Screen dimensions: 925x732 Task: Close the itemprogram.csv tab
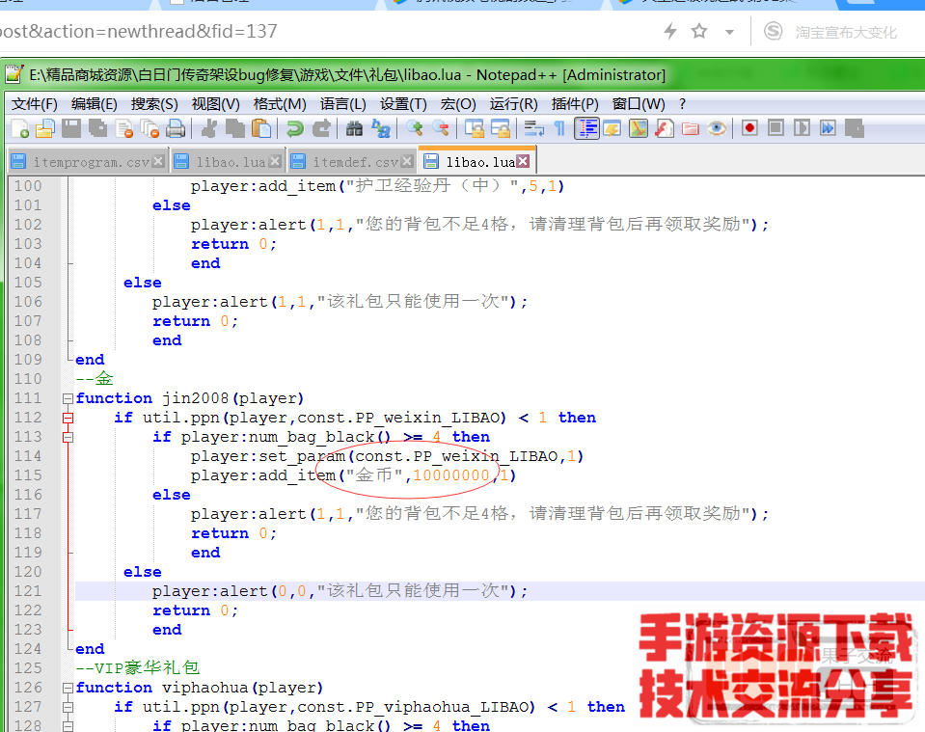[x=158, y=162]
